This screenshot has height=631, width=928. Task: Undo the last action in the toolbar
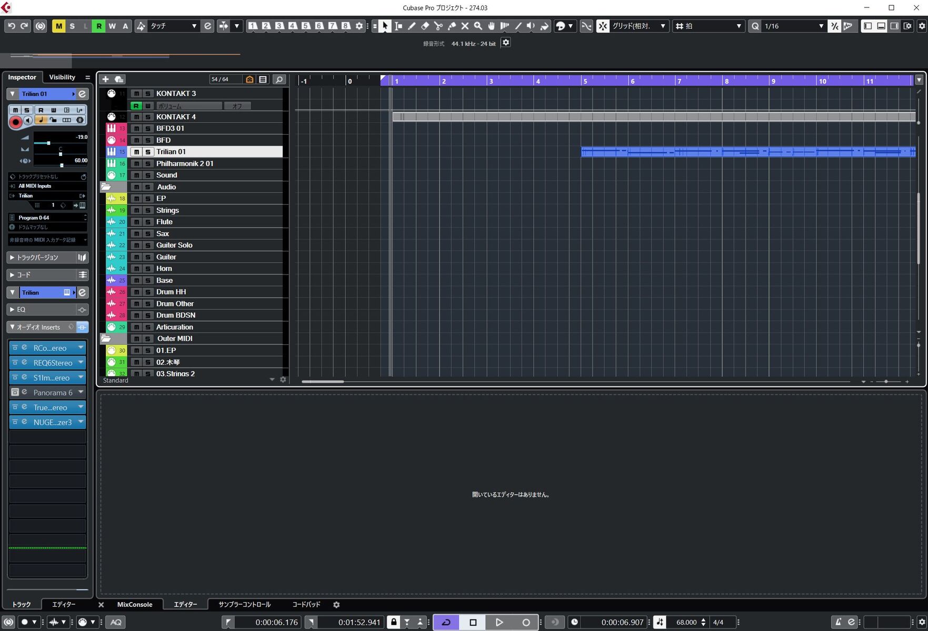pyautogui.click(x=11, y=26)
